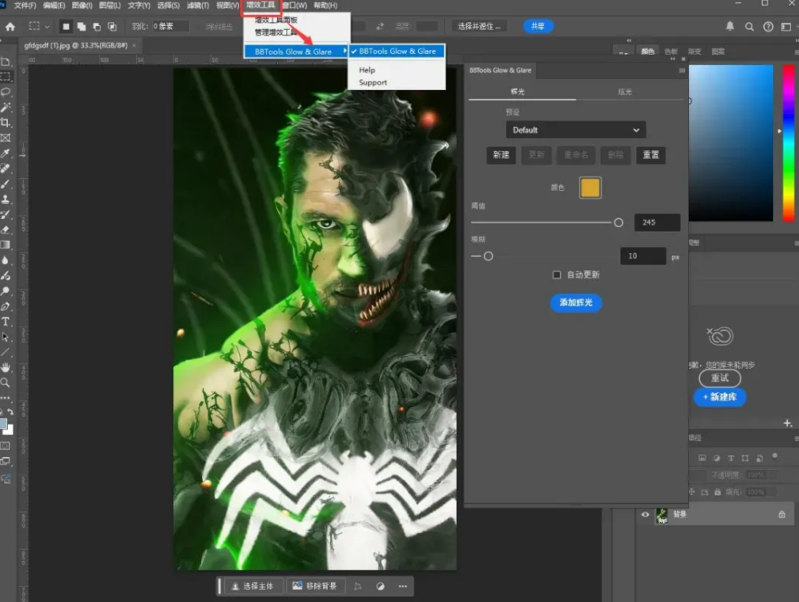Image resolution: width=799 pixels, height=602 pixels.
Task: Select the Eyedropper tool
Action: [x=6, y=153]
